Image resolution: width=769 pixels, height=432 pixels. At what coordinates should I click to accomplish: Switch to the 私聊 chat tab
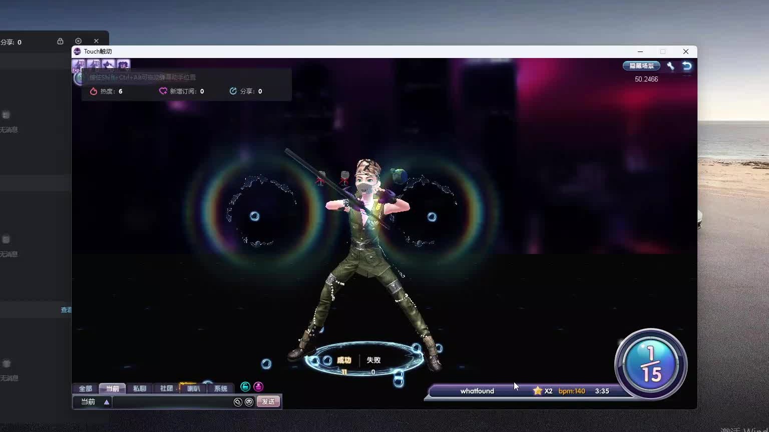pyautogui.click(x=140, y=388)
